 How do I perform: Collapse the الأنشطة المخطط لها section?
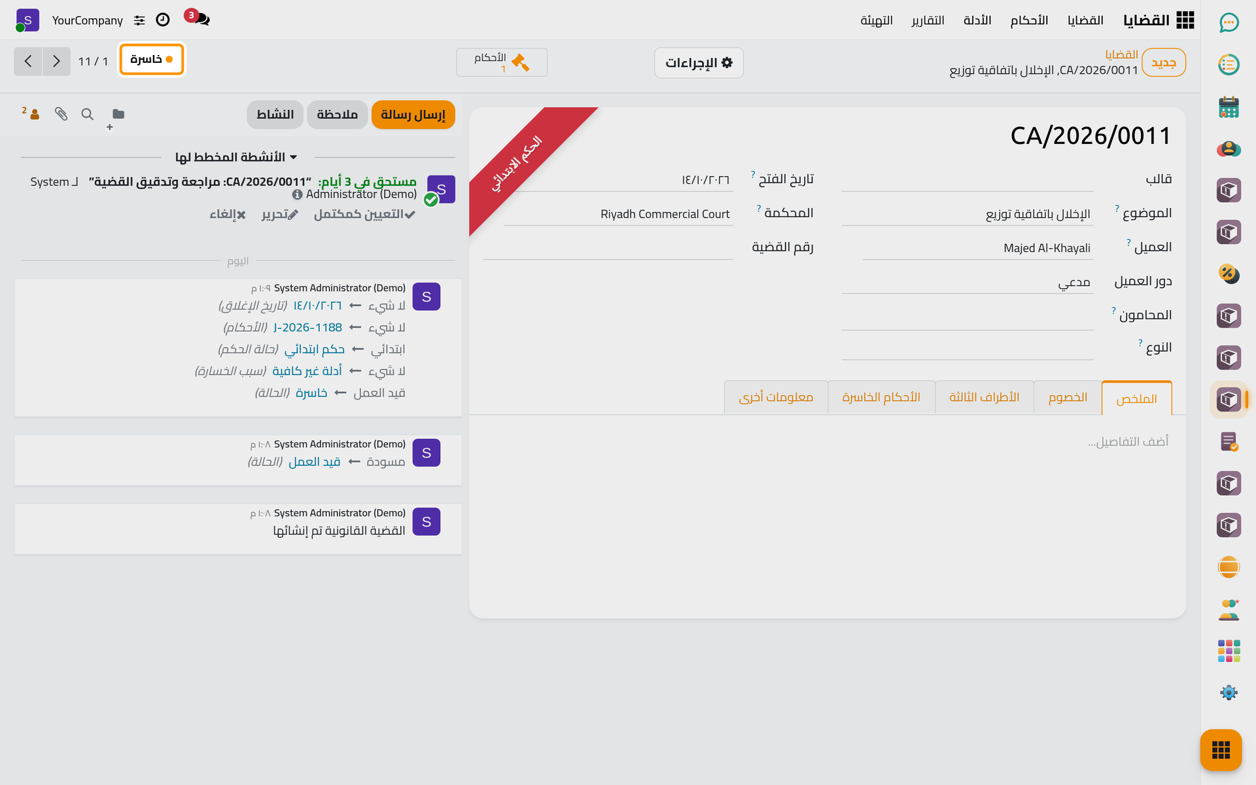pos(237,157)
